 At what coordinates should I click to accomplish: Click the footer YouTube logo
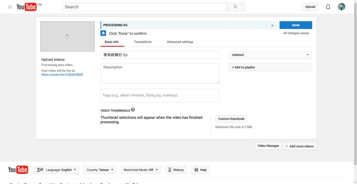tap(18, 170)
